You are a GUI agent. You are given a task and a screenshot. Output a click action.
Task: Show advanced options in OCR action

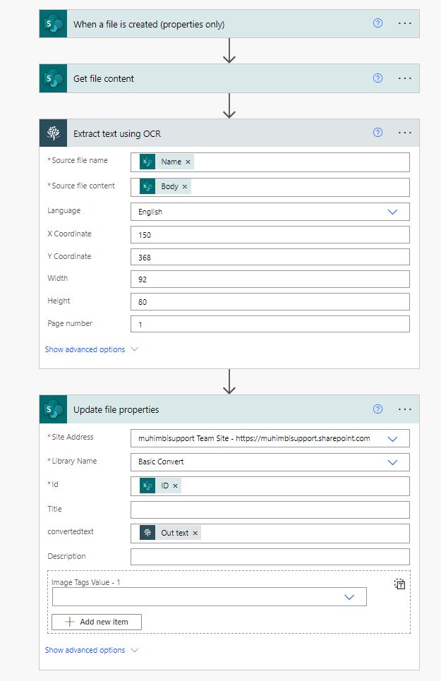coord(91,349)
